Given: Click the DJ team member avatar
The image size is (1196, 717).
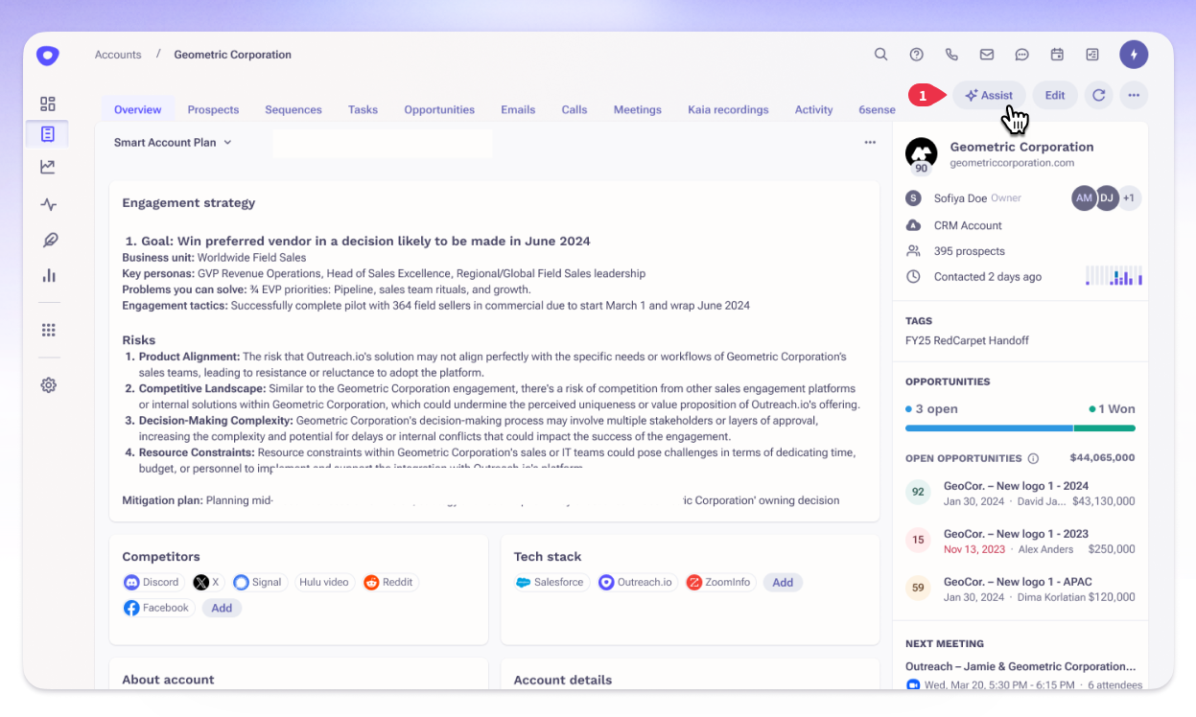Looking at the screenshot, I should [1107, 198].
